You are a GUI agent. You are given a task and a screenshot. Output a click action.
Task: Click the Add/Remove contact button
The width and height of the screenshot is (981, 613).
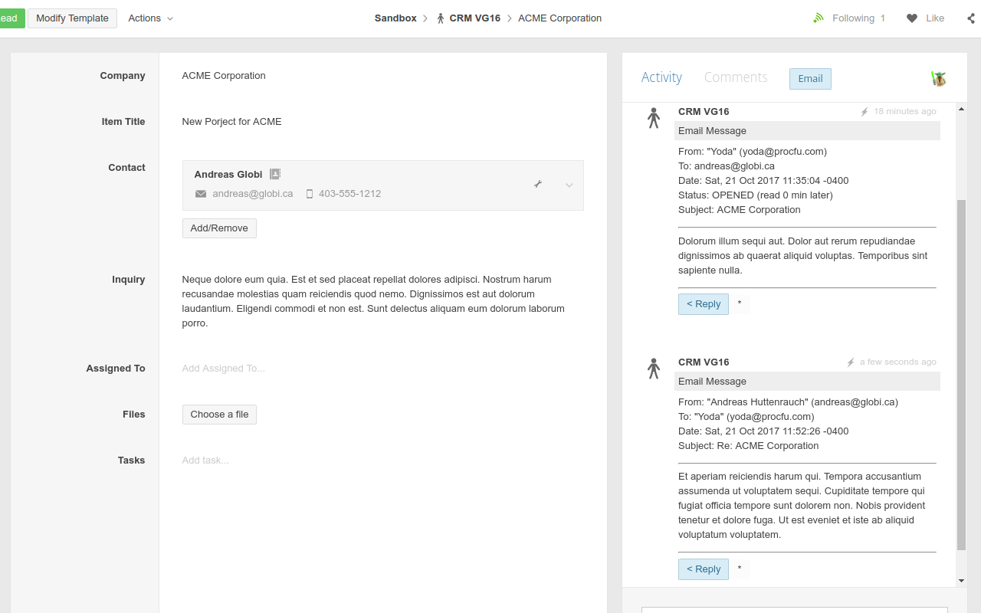[x=219, y=228]
